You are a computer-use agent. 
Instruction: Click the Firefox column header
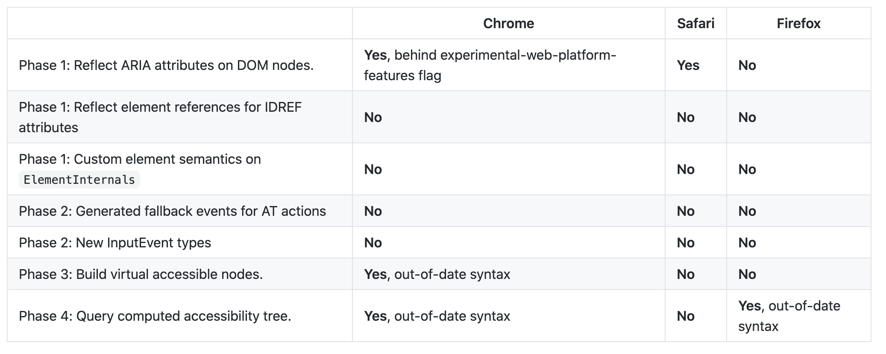tap(798, 23)
